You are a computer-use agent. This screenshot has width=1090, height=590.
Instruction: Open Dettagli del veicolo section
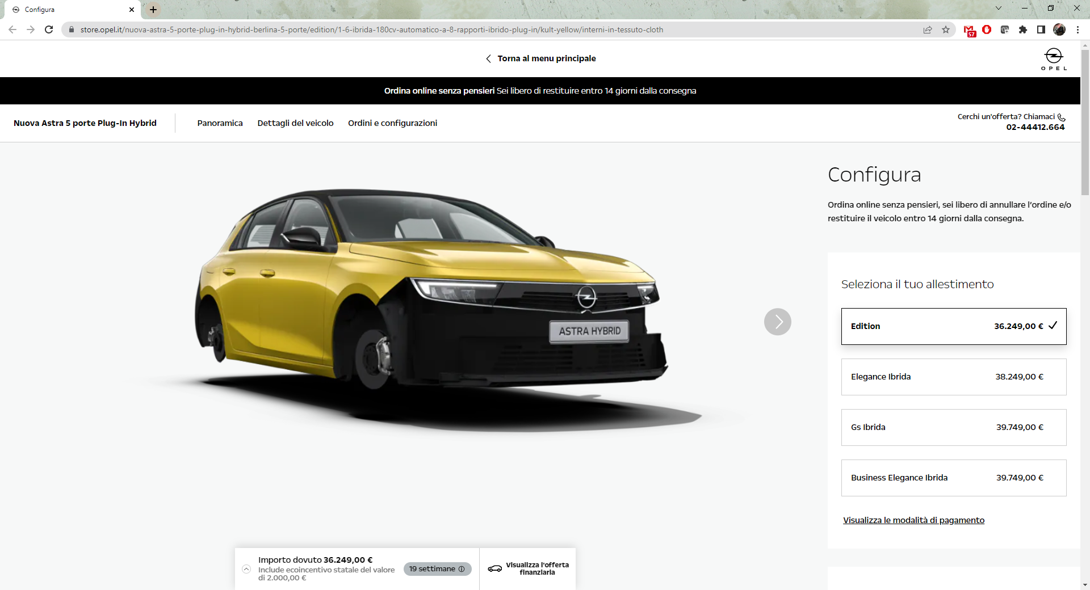tap(295, 123)
